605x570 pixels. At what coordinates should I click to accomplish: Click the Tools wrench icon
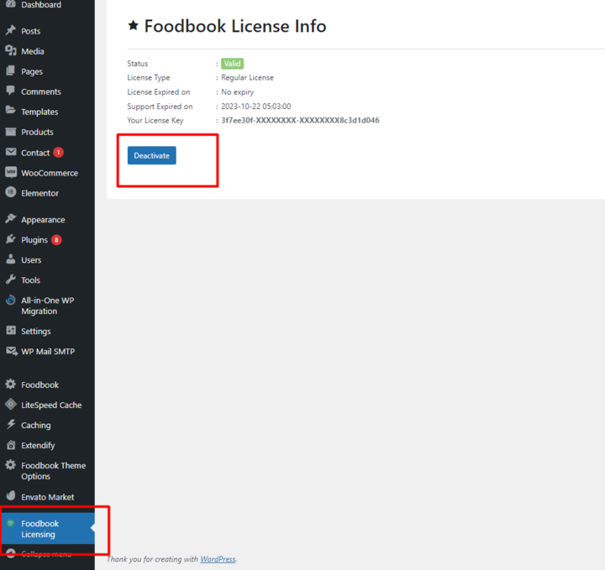11,280
